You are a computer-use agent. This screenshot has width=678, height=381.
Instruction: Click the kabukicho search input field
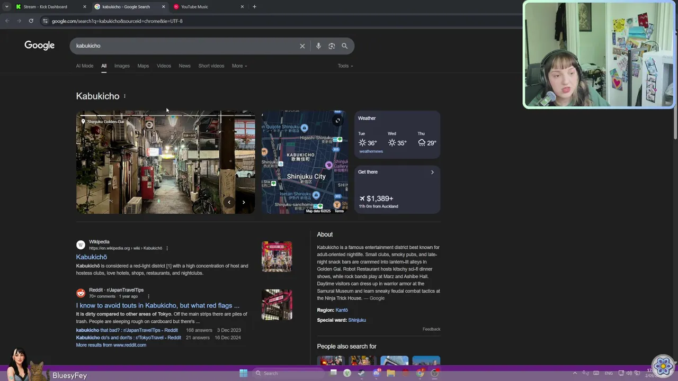(185, 46)
